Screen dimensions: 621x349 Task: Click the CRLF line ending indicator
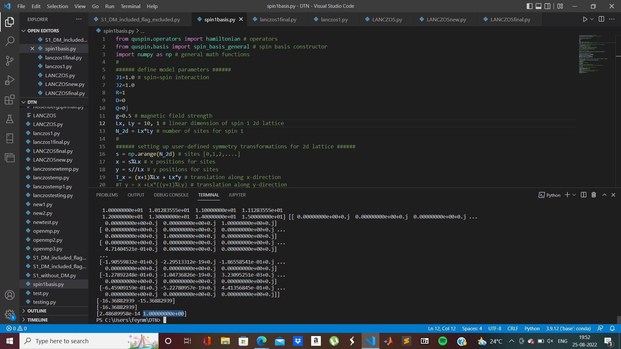coord(513,328)
